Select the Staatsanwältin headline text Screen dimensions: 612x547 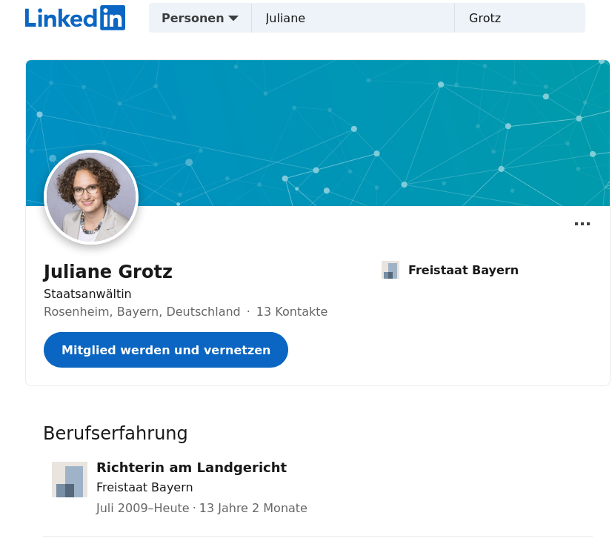pyautogui.click(x=87, y=294)
